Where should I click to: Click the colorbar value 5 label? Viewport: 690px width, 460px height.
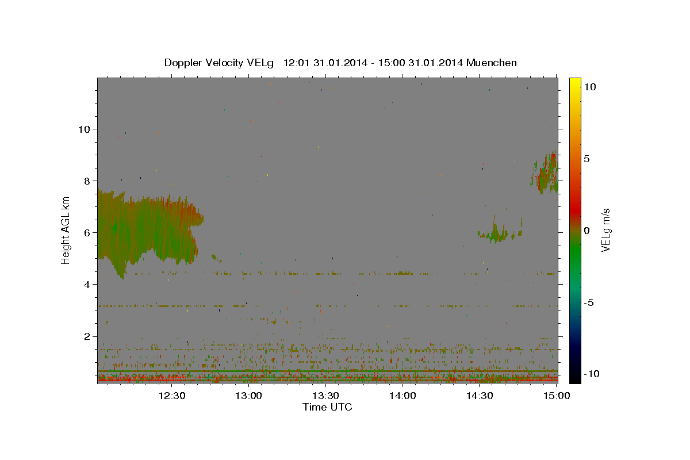586,159
